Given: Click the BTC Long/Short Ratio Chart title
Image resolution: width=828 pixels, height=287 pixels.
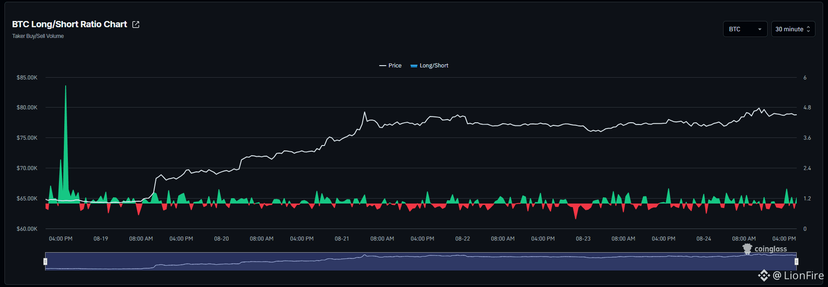Looking at the screenshot, I should click(x=70, y=25).
